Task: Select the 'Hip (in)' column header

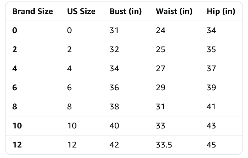Action: [x=221, y=11]
